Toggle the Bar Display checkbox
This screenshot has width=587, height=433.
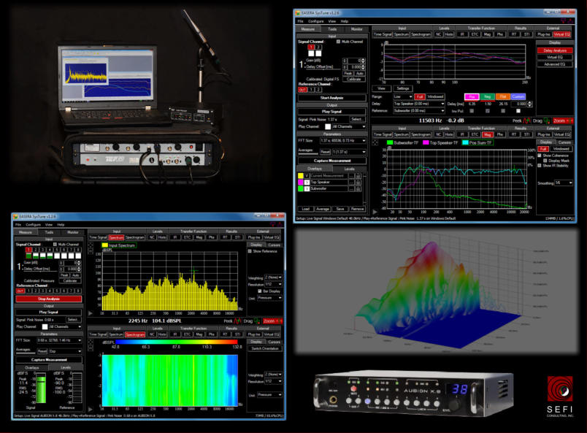pos(260,291)
